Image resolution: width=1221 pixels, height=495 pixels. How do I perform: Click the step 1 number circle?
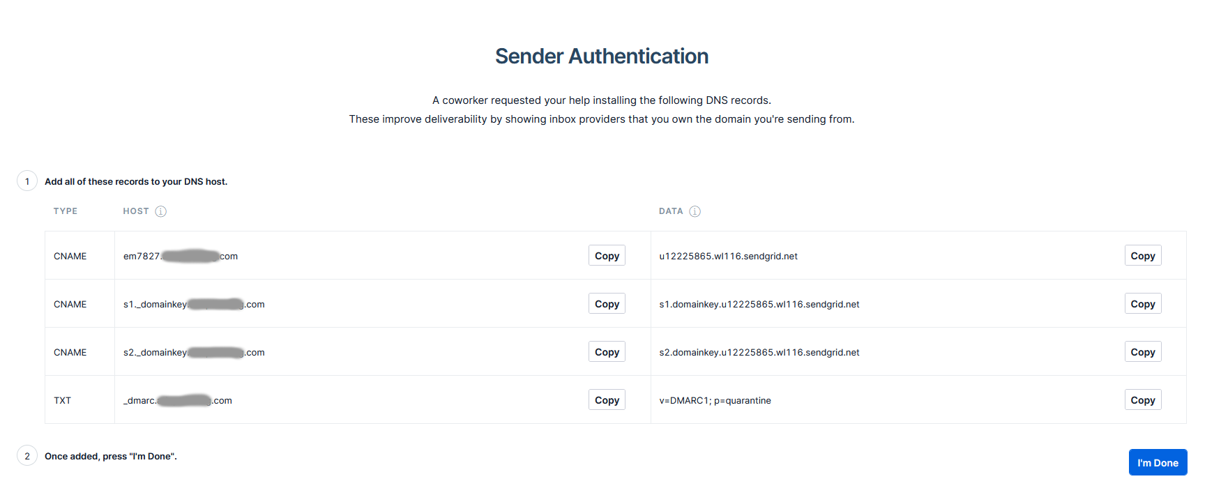pos(27,181)
